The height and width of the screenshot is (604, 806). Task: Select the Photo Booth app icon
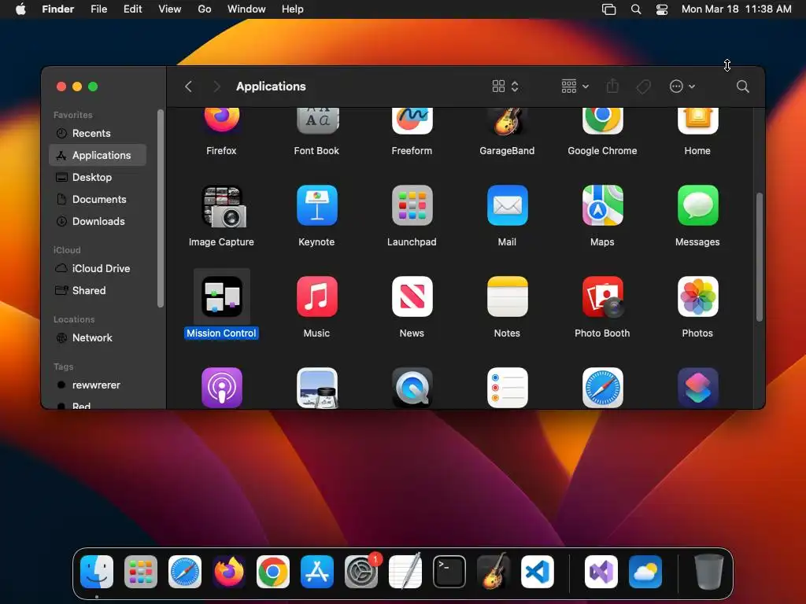click(602, 296)
